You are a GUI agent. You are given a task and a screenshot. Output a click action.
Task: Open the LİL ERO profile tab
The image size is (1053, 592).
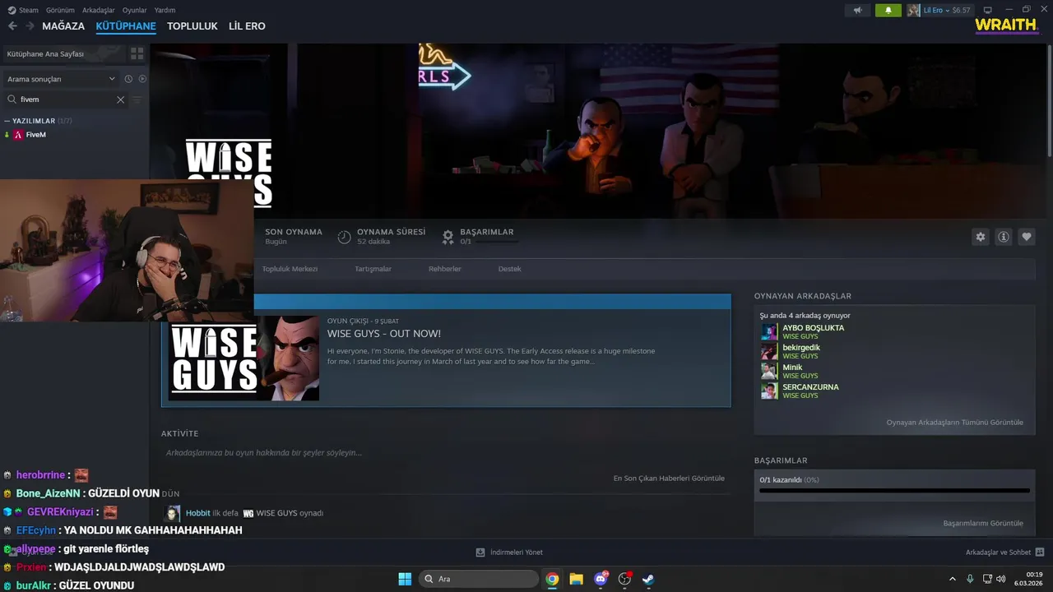[x=247, y=26]
